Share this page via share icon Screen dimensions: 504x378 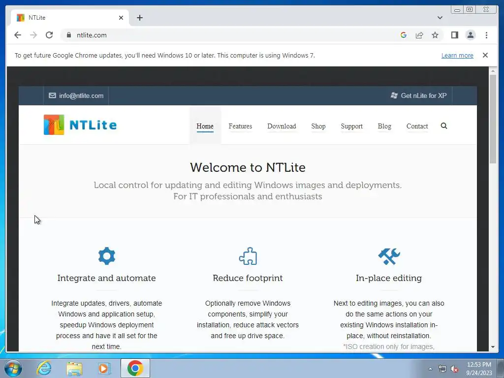419,35
